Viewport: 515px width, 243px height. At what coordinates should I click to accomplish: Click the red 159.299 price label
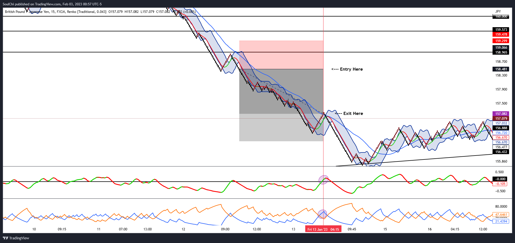pos(501,41)
